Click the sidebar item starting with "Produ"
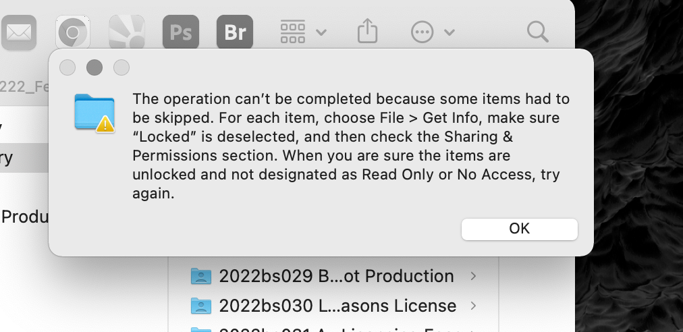Image resolution: width=683 pixels, height=332 pixels. (24, 217)
